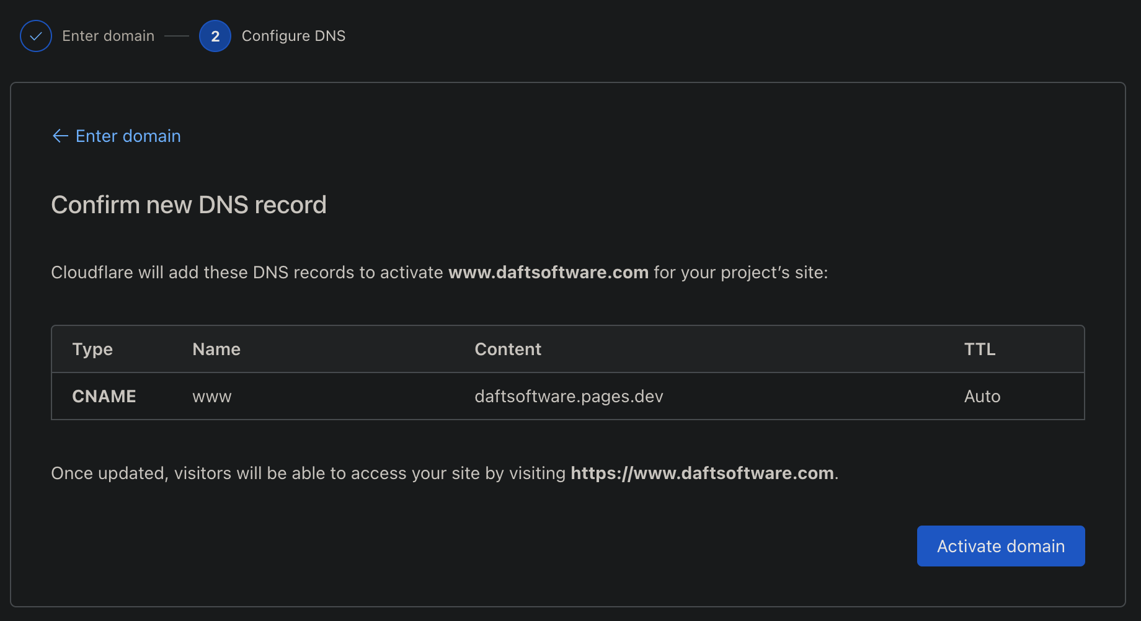Click the www name cell in the table
The height and width of the screenshot is (621, 1141).
click(211, 396)
